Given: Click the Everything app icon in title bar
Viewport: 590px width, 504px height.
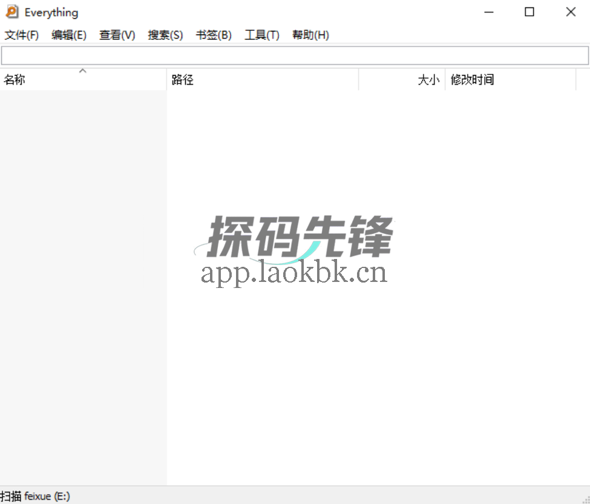Looking at the screenshot, I should (x=11, y=11).
